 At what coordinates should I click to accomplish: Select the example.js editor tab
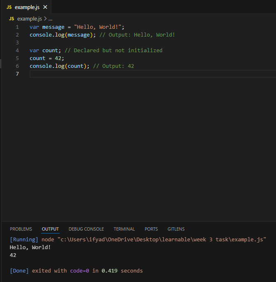(x=27, y=7)
